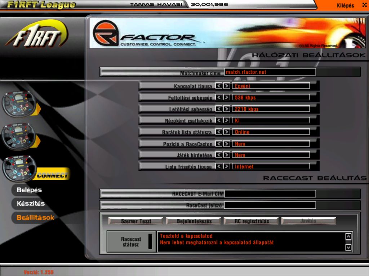Toggle Játék hirdetése with the right arrow

pyautogui.click(x=227, y=155)
